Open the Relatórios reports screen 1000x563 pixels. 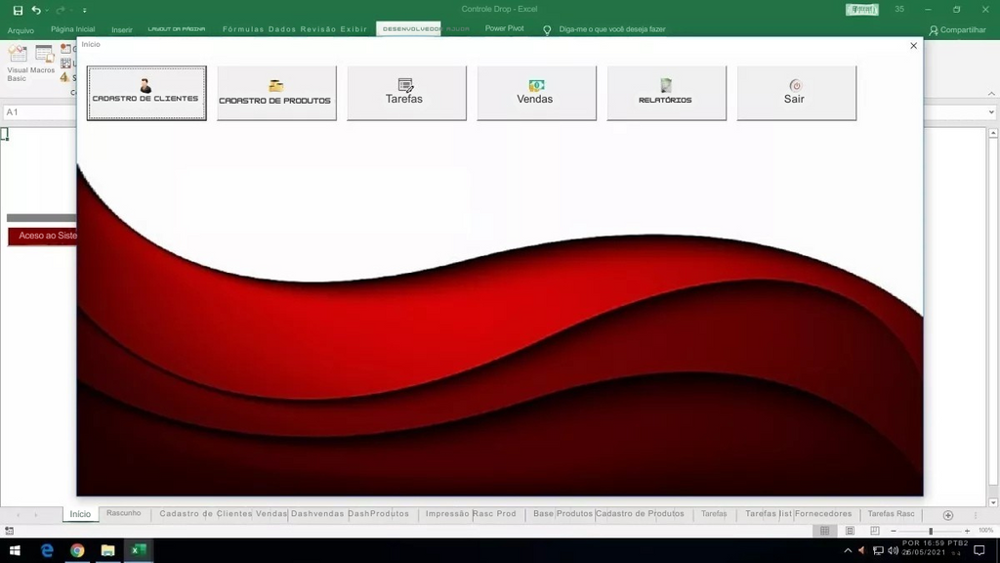click(666, 93)
